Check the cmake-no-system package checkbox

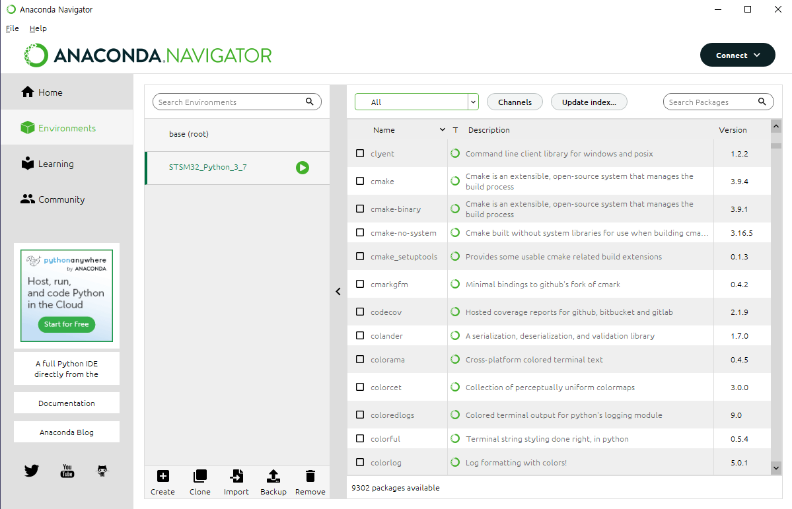coord(359,232)
